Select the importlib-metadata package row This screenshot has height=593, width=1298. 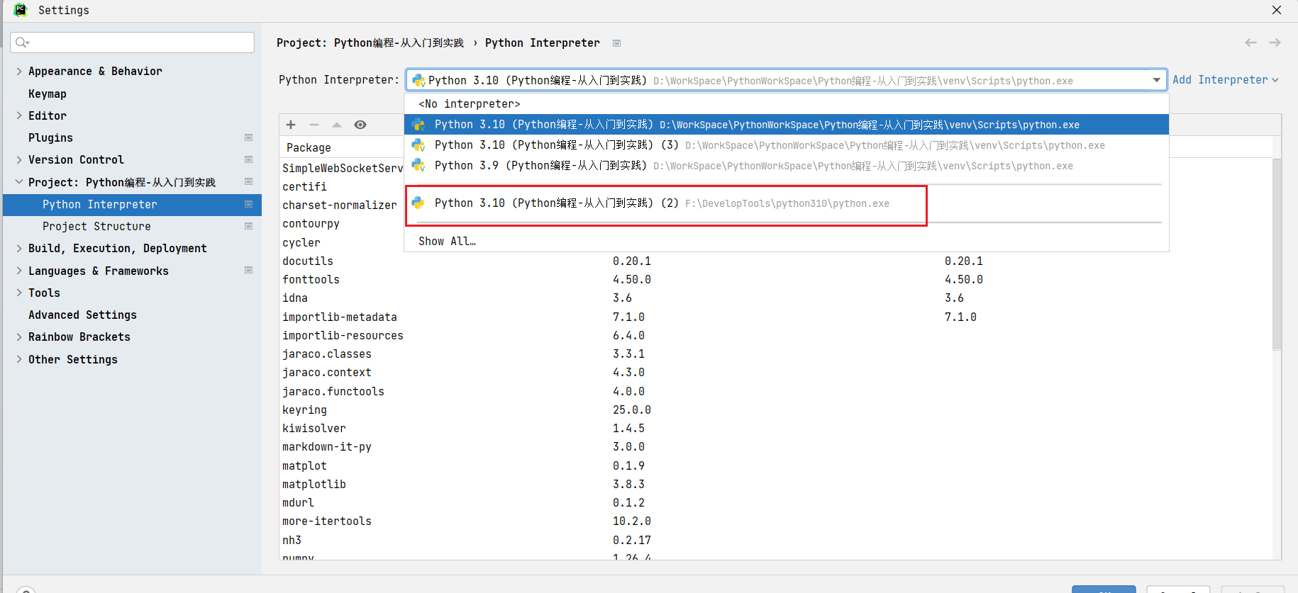tap(776, 317)
